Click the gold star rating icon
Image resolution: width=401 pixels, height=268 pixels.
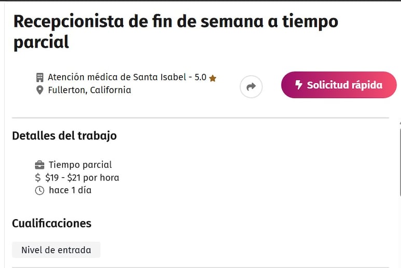click(x=213, y=78)
